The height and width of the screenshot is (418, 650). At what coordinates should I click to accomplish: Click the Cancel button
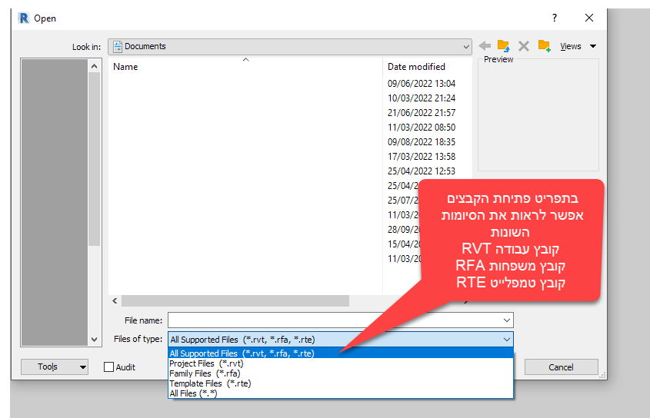[x=561, y=367]
